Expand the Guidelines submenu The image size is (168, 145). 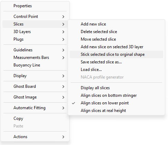(x=35, y=50)
